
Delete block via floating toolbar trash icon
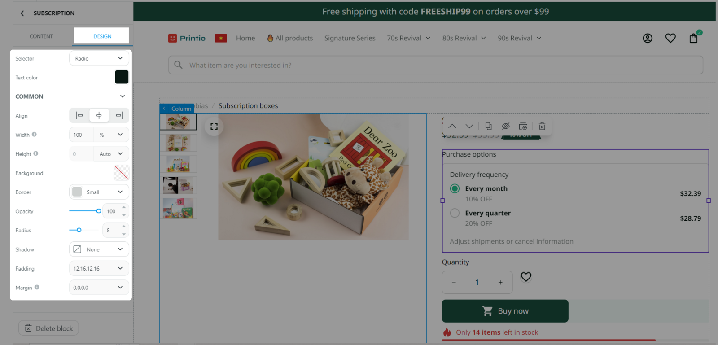542,126
